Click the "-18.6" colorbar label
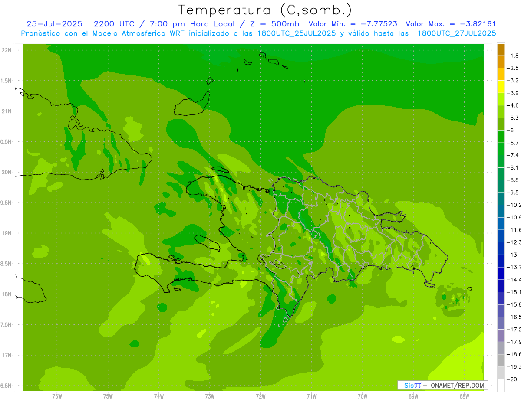521x402 pixels. click(x=514, y=354)
